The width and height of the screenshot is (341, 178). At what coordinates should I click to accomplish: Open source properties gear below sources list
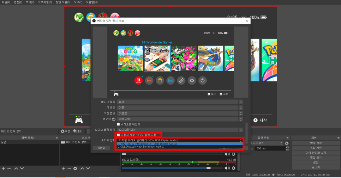(75, 168)
